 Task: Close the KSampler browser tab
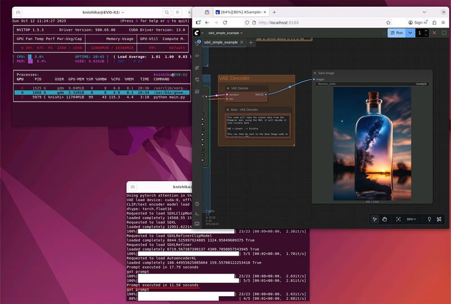coord(264,12)
